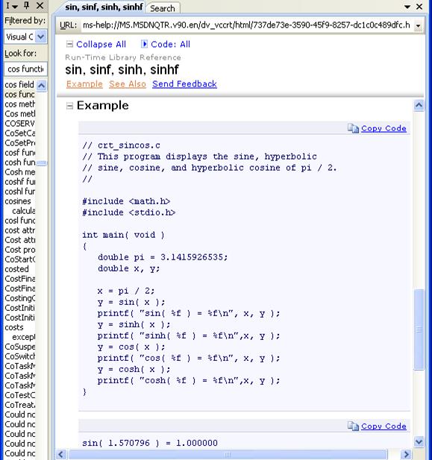The image size is (432, 460).
Task: Select 'CoSuspe' index entry
Action: [19, 347]
